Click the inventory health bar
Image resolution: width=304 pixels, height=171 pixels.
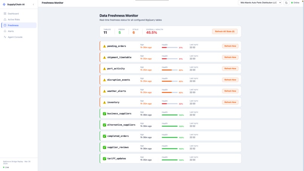tap(170, 104)
